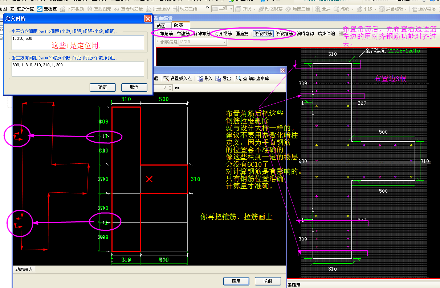Open 局部三维 partial 3D view

coord(298,9)
